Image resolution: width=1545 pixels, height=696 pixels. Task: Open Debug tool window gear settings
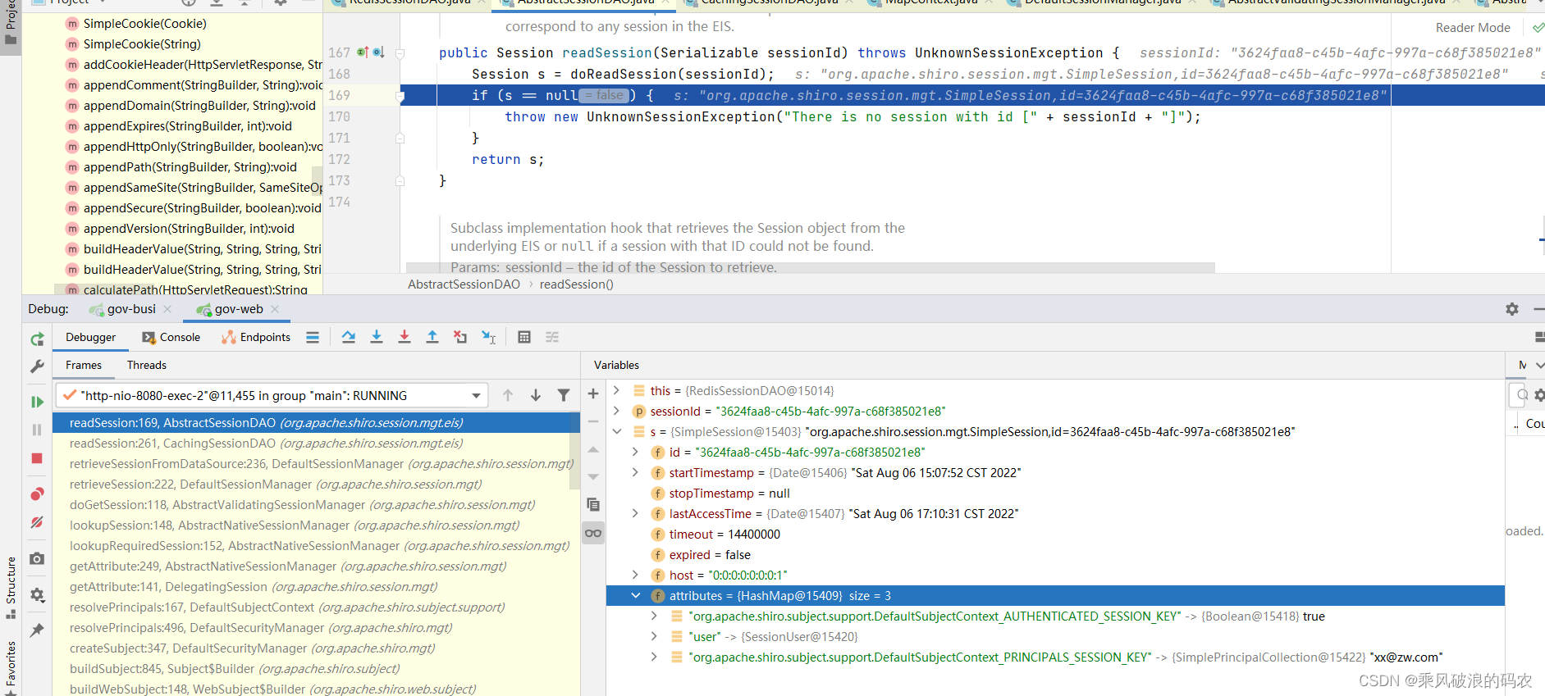click(1512, 309)
